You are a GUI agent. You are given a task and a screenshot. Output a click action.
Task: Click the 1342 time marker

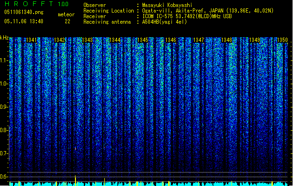coord(59,40)
